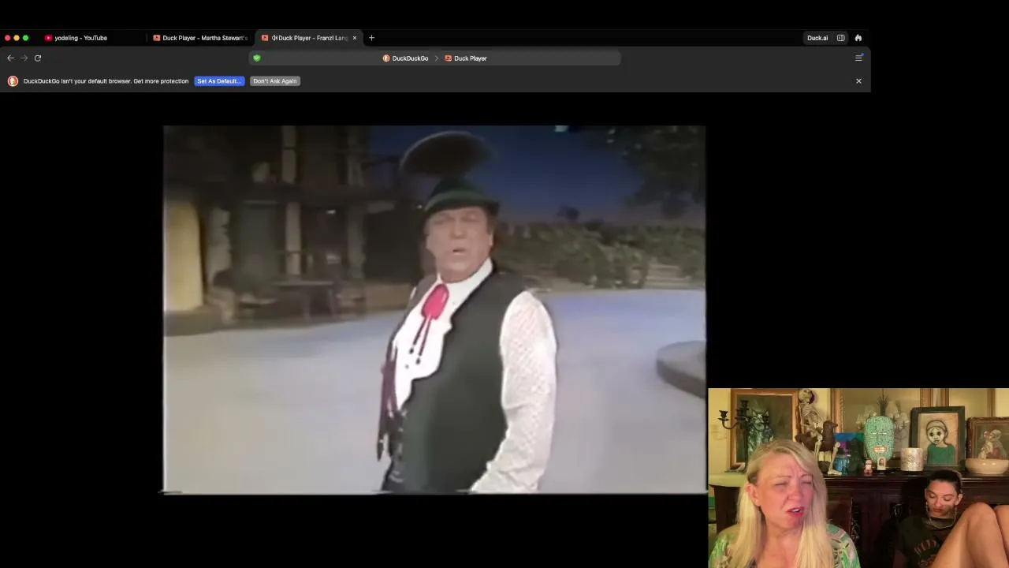Open the browser hamburger menu
The width and height of the screenshot is (1009, 568).
(858, 58)
